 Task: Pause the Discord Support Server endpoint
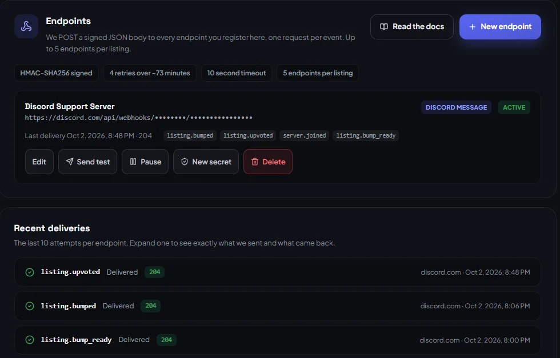click(x=145, y=162)
